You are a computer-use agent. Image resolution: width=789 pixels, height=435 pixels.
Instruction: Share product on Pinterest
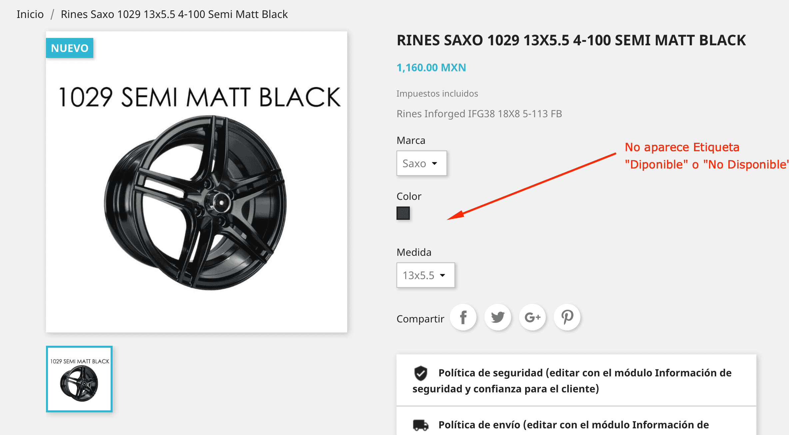[x=567, y=317]
